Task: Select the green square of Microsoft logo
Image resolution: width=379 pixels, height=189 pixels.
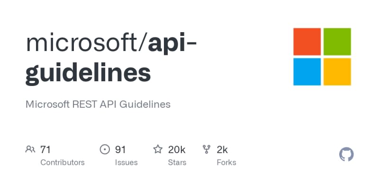Action: 337,42
